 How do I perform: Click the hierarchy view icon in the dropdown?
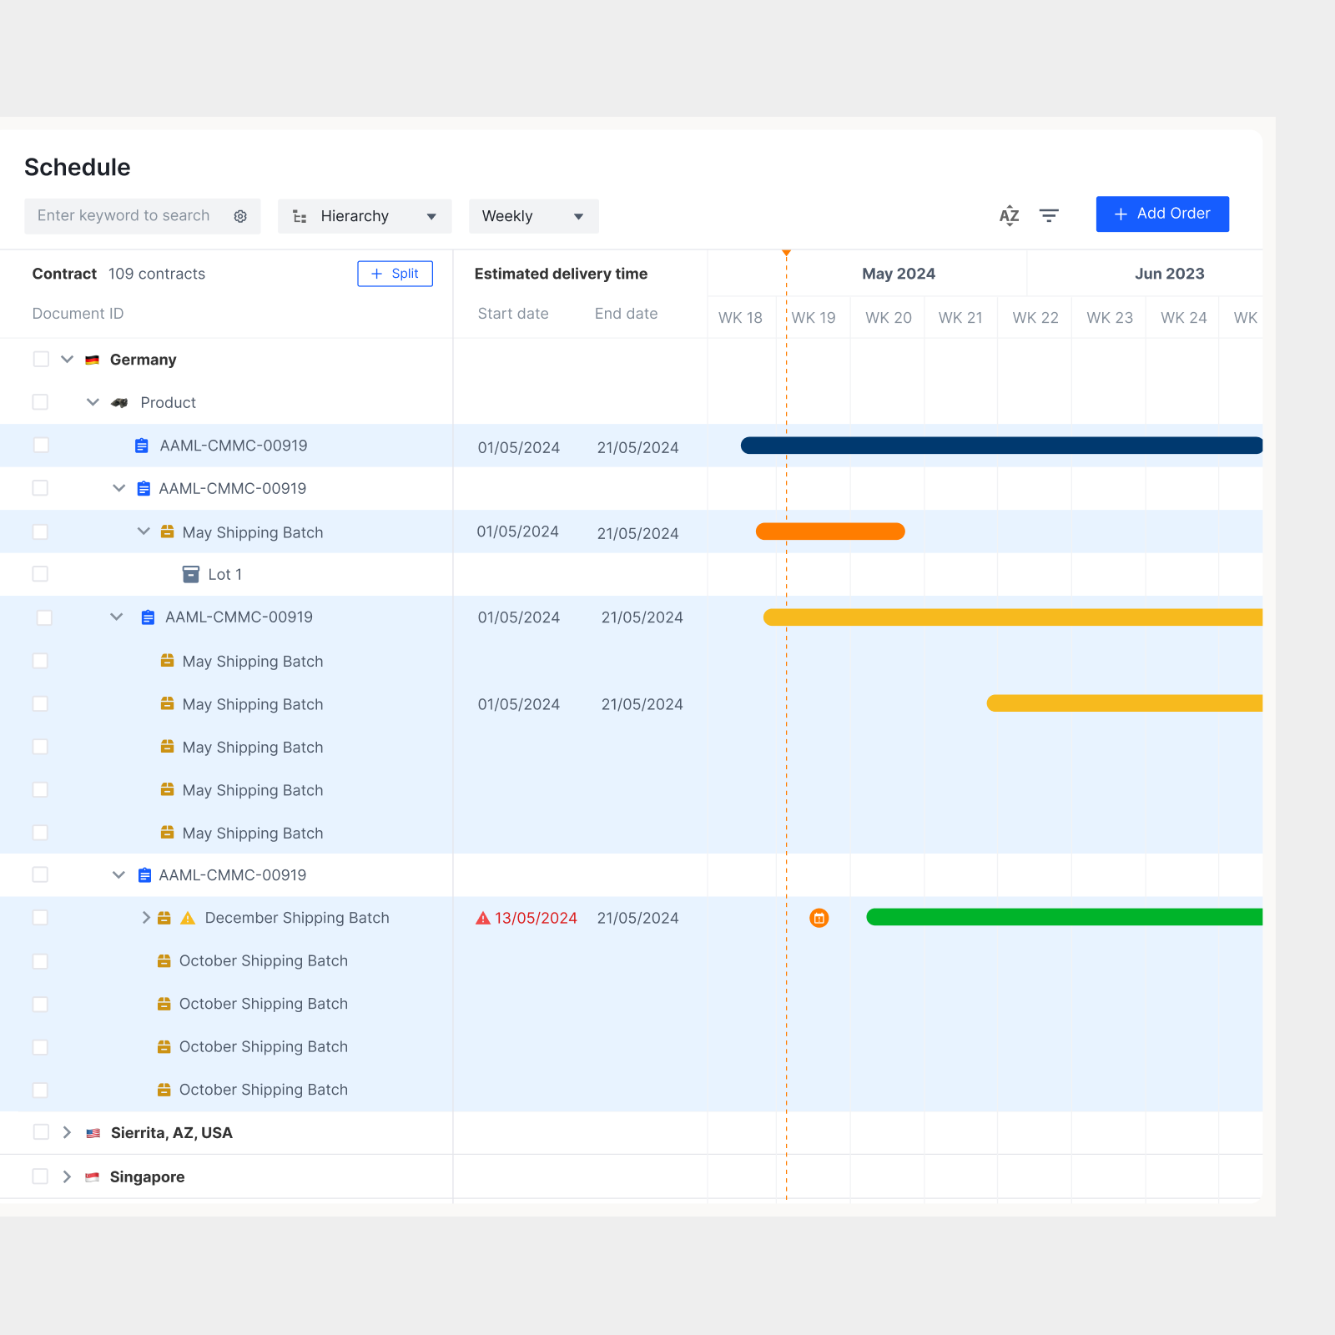tap(300, 216)
